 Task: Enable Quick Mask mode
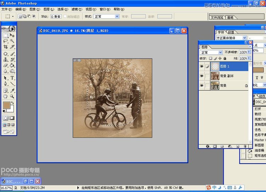[x=12, y=118]
